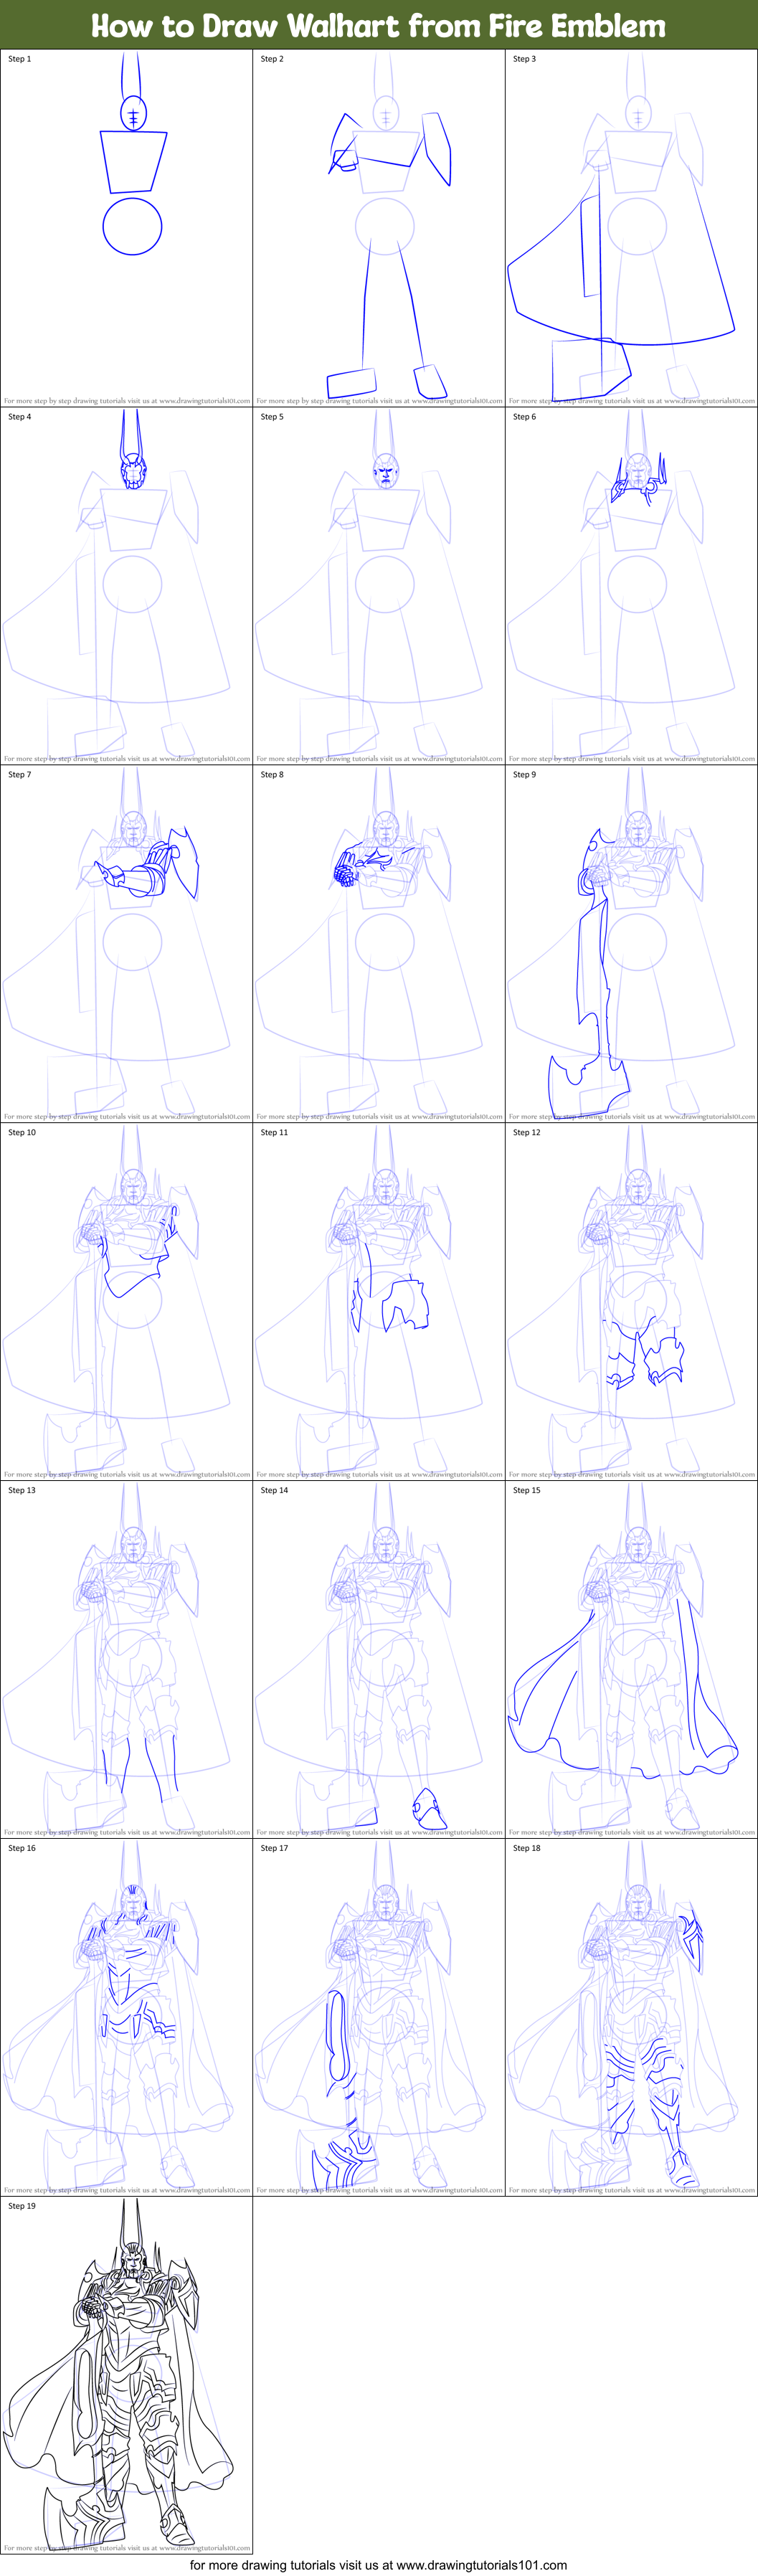
Task: Open the Step 16 drawing thumbnail
Action: click(126, 2018)
